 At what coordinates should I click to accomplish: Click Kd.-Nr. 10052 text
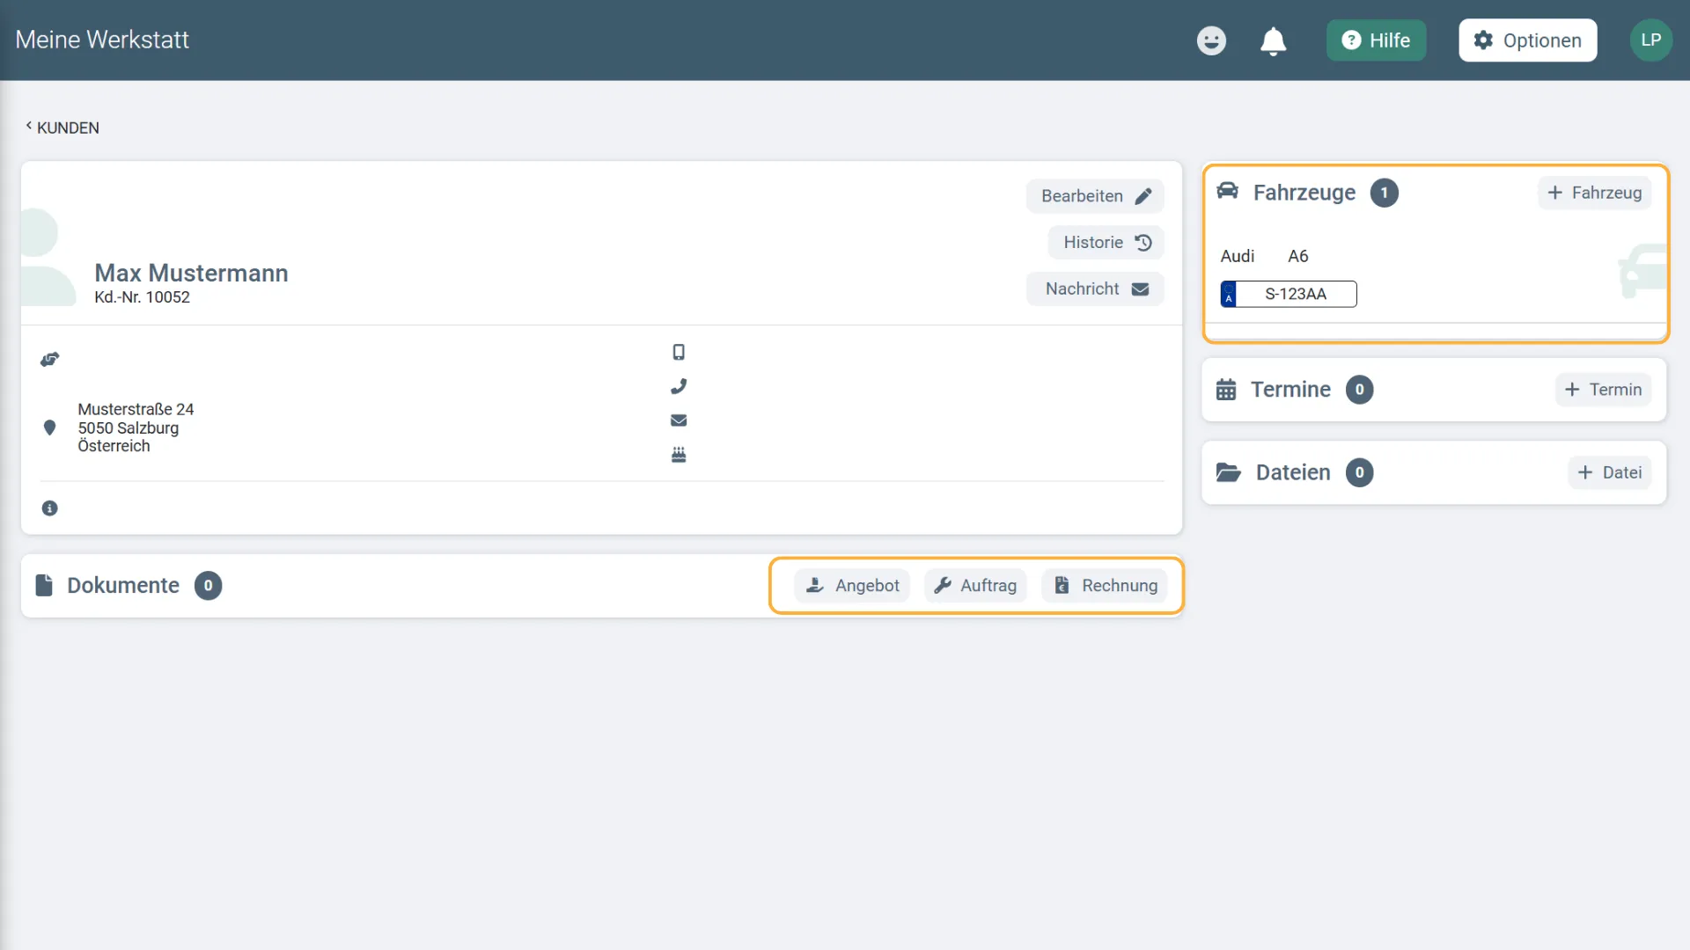point(142,297)
